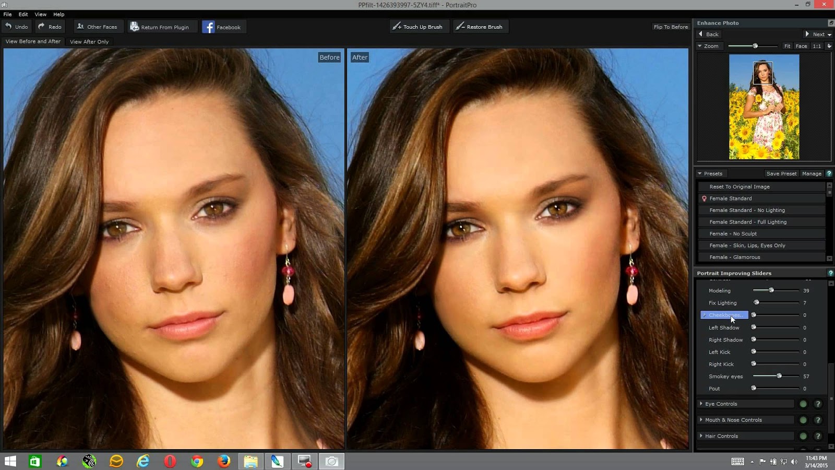Select Female - No Sculpt preset
The width and height of the screenshot is (835, 470).
(x=761, y=233)
